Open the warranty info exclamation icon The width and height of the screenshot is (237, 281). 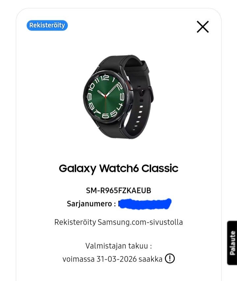(170, 258)
